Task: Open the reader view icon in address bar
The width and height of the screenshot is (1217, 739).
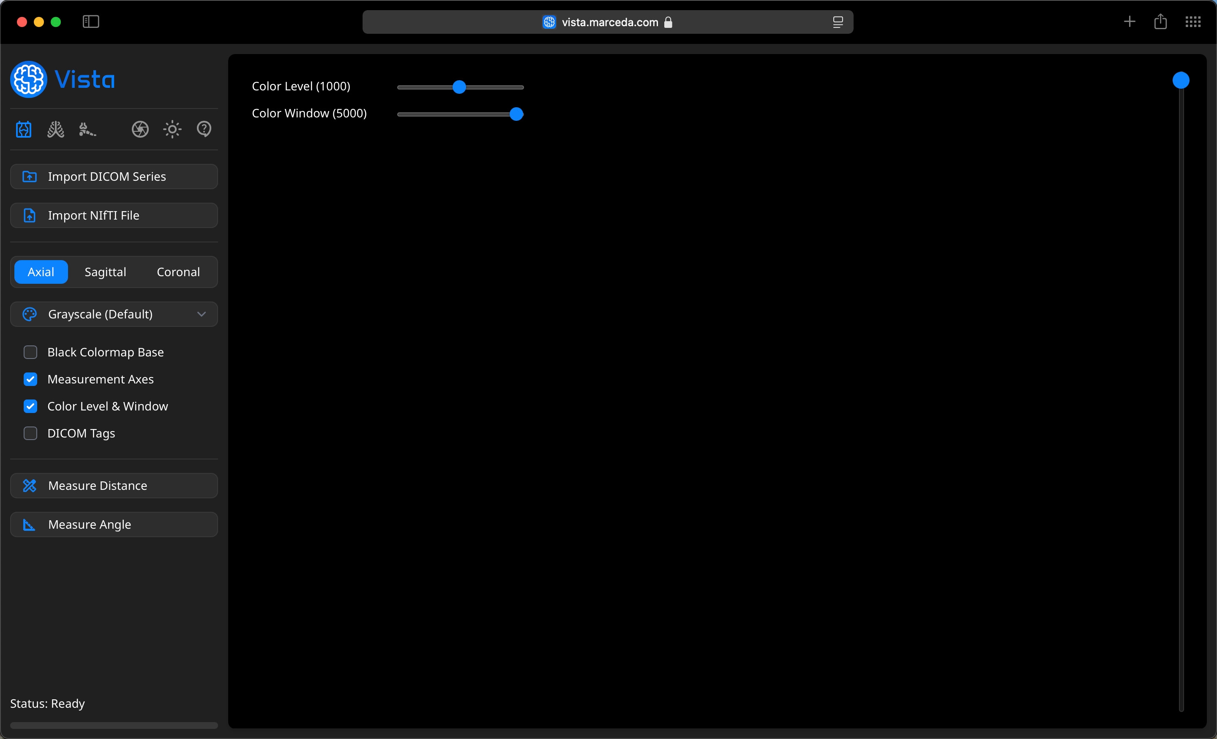Action: [x=838, y=22]
